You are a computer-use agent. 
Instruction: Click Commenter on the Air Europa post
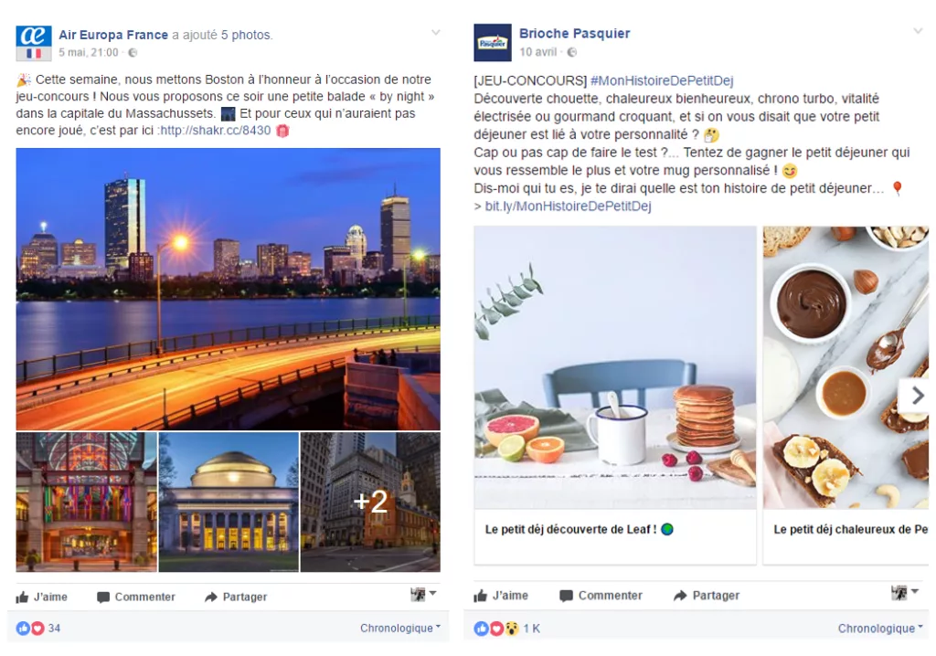[x=136, y=597]
